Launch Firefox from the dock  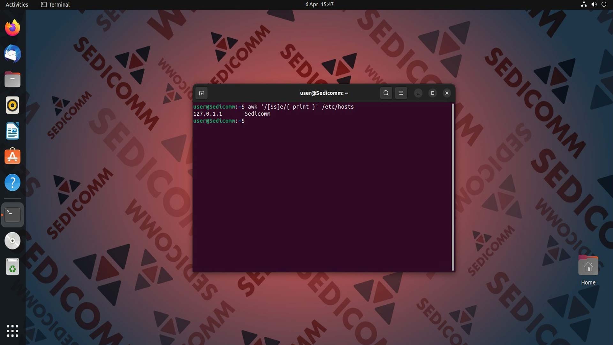(12, 28)
